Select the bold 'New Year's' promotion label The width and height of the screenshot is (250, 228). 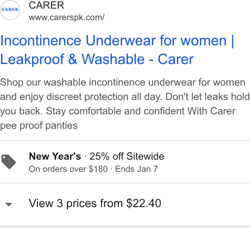click(55, 156)
